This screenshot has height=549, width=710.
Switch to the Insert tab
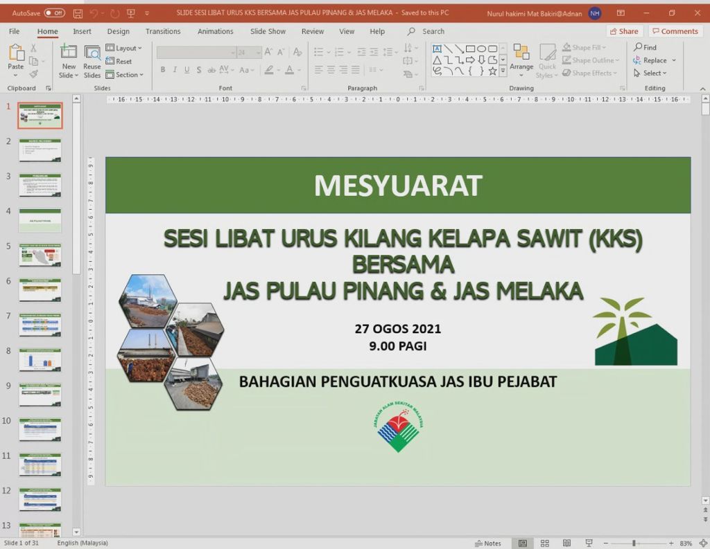point(82,31)
